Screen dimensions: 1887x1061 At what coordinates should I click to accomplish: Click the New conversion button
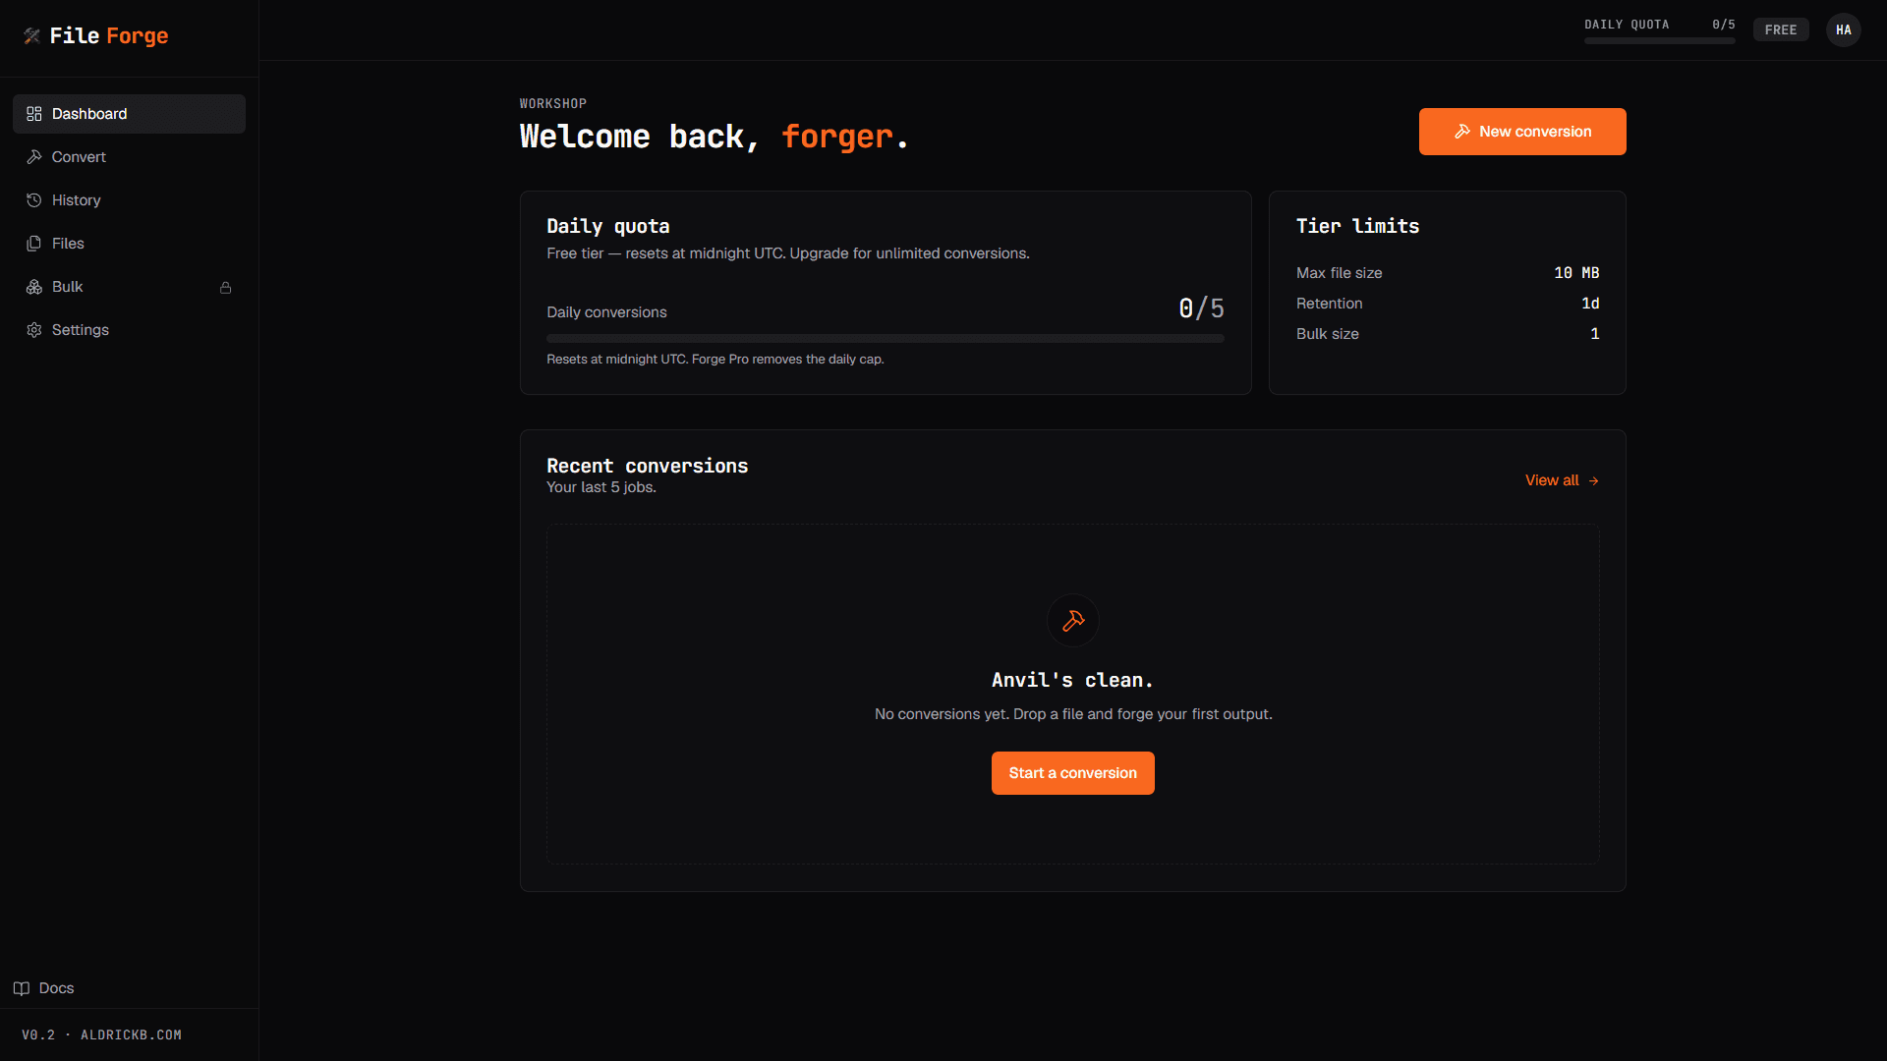pos(1522,132)
